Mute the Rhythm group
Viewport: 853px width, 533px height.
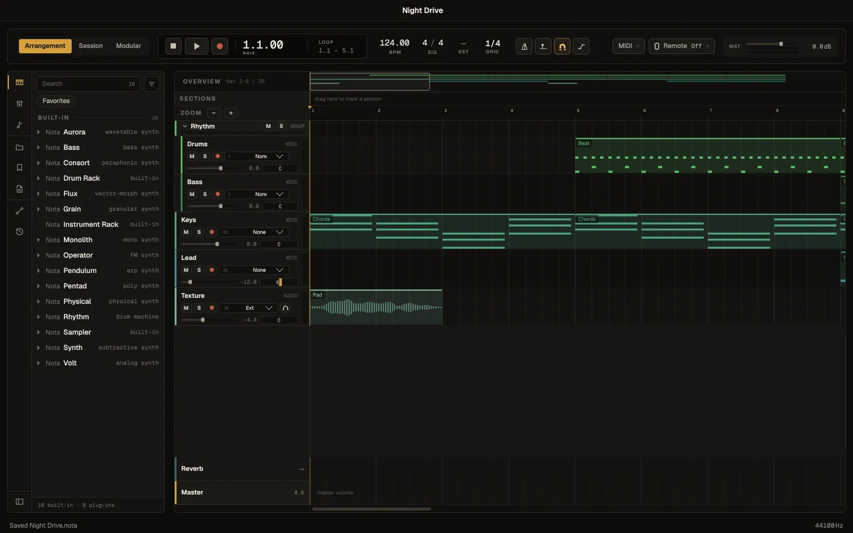[268, 126]
